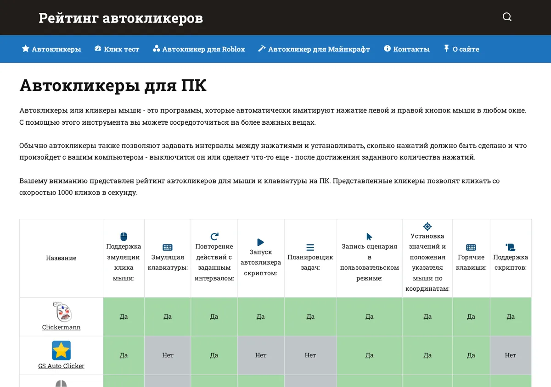Click the cursor icon above Запись сценария
The height and width of the screenshot is (387, 551).
[x=369, y=237]
